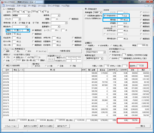Click the 単価 input field showing 1000
This screenshot has width=154, height=133.
coord(141,45)
